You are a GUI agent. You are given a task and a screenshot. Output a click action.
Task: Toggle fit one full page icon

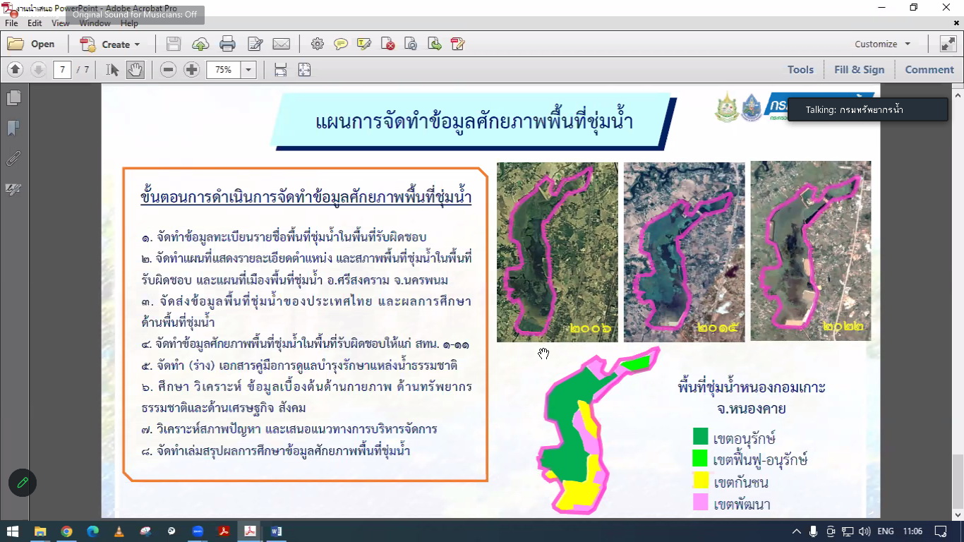click(x=304, y=70)
